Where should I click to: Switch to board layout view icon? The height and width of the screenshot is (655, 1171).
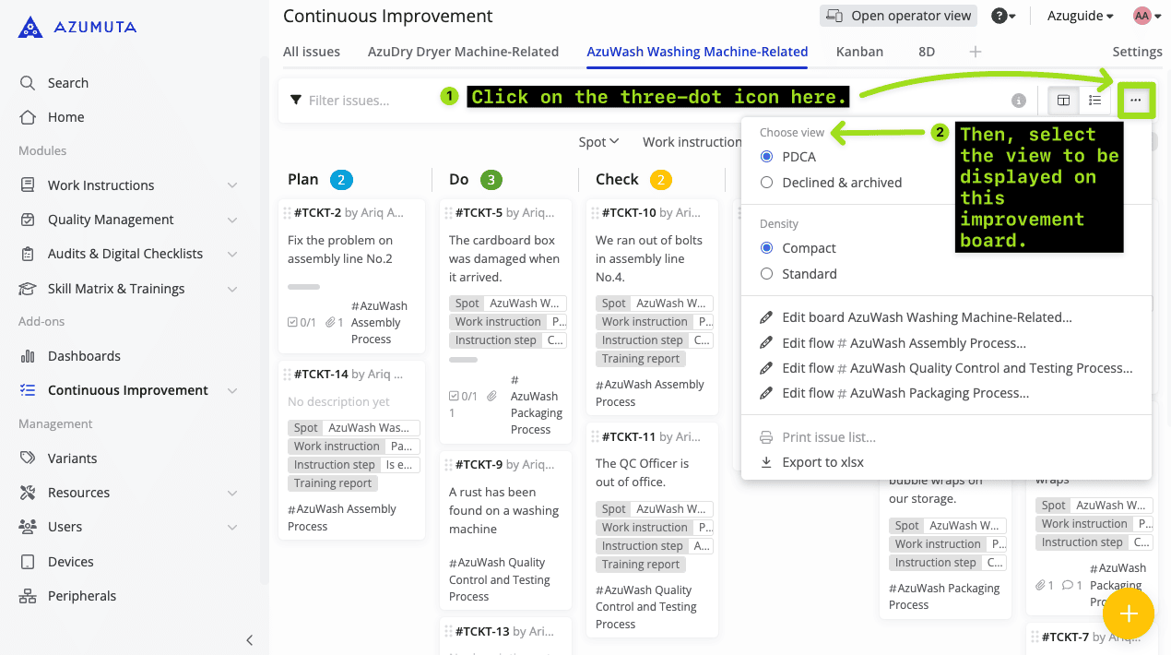pyautogui.click(x=1063, y=100)
